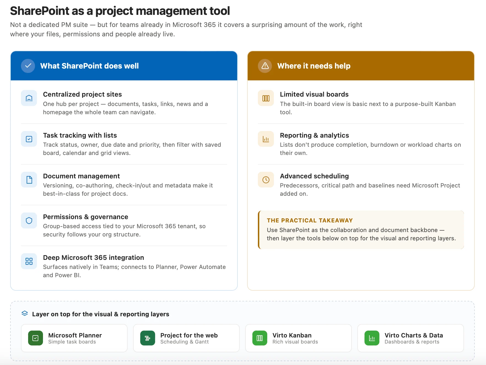This screenshot has height=365, width=486.
Task: Select the Where it needs help header
Action: [x=361, y=66]
